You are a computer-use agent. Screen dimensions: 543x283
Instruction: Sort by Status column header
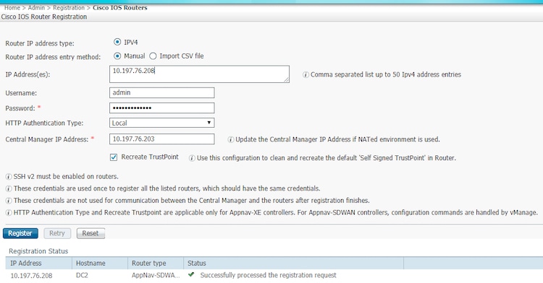coord(293,263)
